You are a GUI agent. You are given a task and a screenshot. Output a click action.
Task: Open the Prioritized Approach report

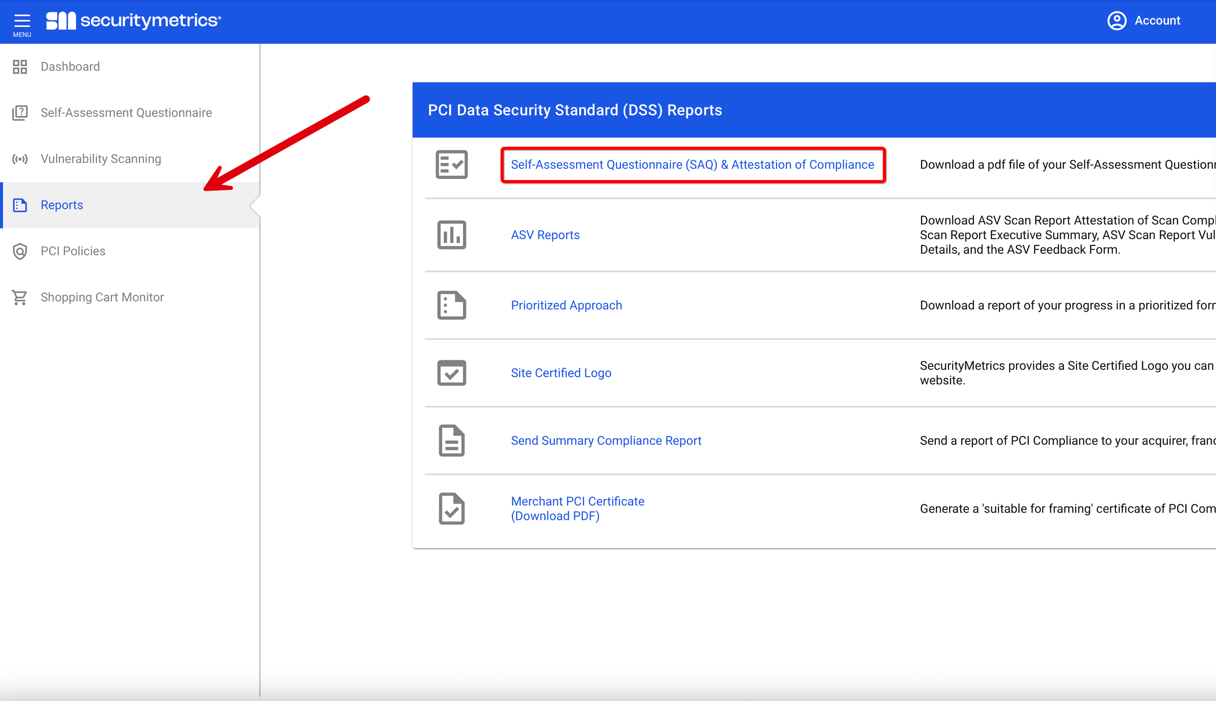coord(566,305)
